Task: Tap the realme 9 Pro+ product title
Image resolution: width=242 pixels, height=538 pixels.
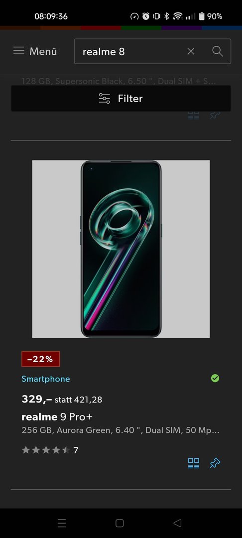Action: pyautogui.click(x=57, y=417)
